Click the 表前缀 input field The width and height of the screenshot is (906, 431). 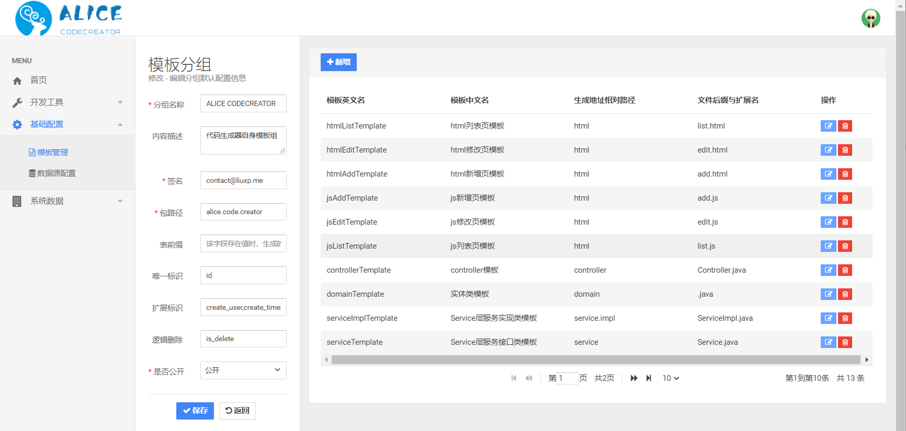click(243, 243)
